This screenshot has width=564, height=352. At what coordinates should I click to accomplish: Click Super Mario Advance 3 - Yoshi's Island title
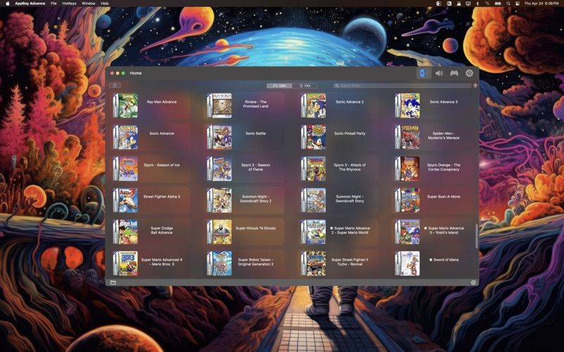point(444,230)
